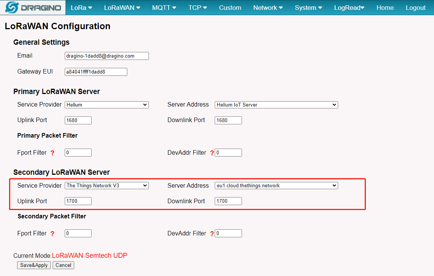Click the Secondary Fport Filter input

[78, 233]
